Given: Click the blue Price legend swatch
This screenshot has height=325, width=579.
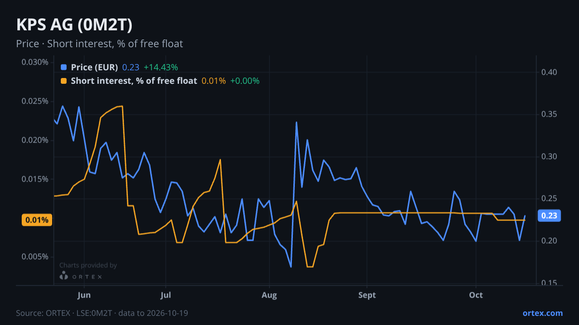Looking at the screenshot, I should (64, 67).
